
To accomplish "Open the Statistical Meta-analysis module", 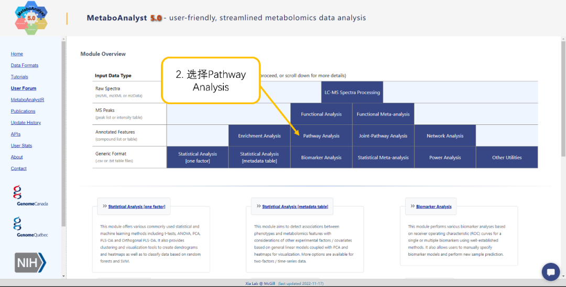I will coord(383,157).
